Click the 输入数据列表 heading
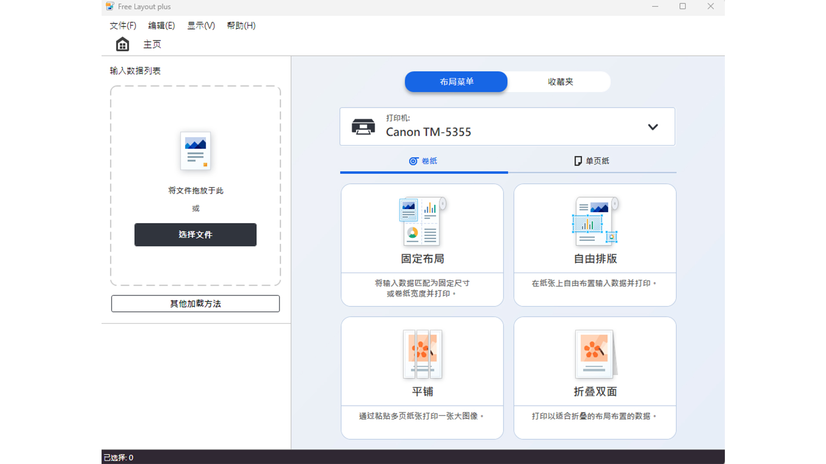 [135, 71]
